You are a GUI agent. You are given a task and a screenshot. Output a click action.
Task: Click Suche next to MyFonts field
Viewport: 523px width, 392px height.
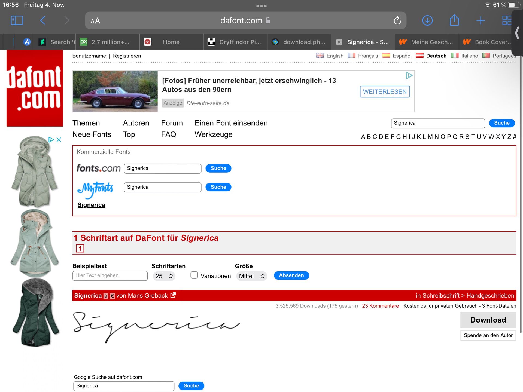pos(218,187)
